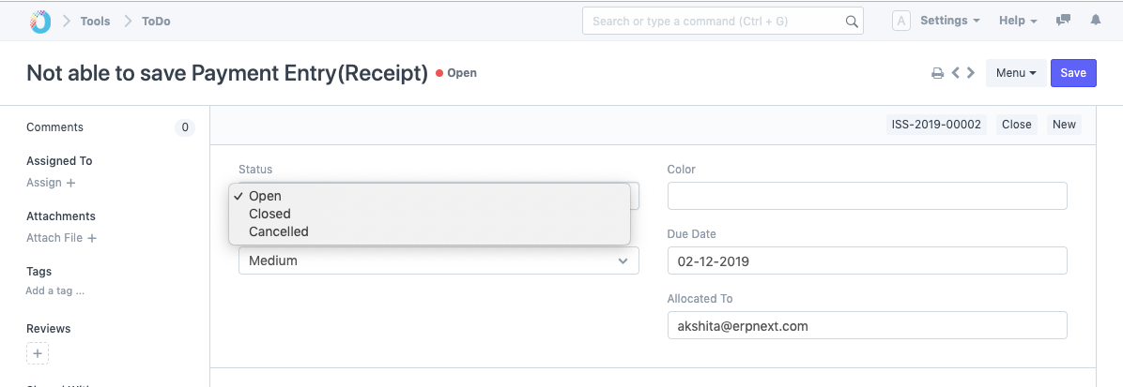Go to previous document arrow
This screenshot has width=1123, height=387.
[x=956, y=73]
